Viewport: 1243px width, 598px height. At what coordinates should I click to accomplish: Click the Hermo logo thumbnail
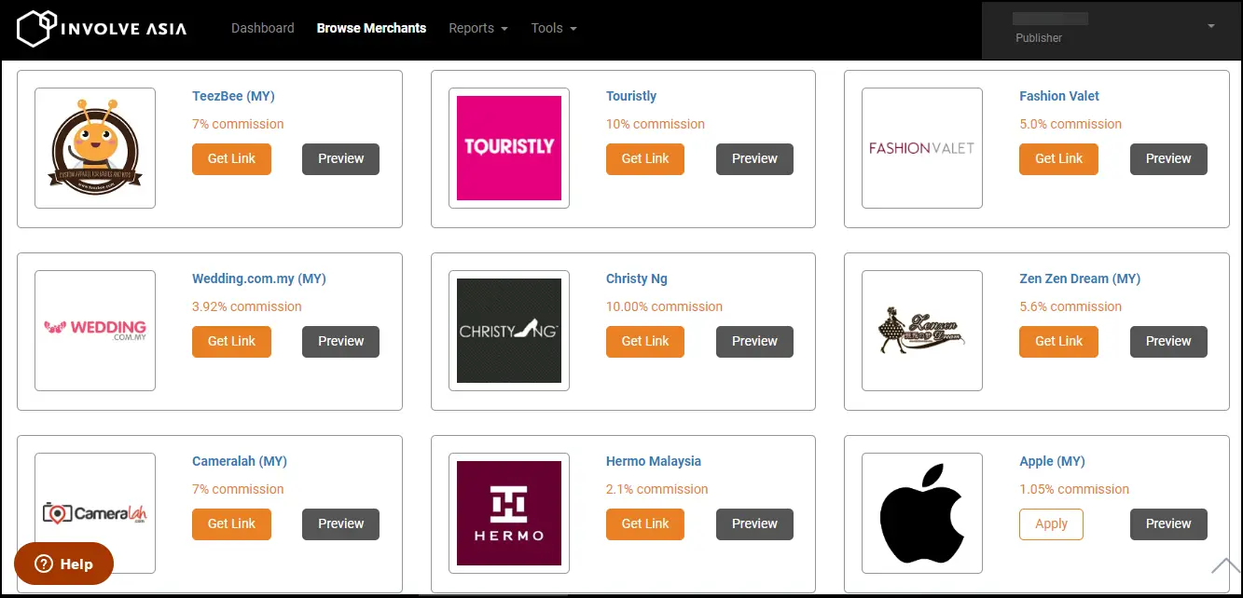509,513
